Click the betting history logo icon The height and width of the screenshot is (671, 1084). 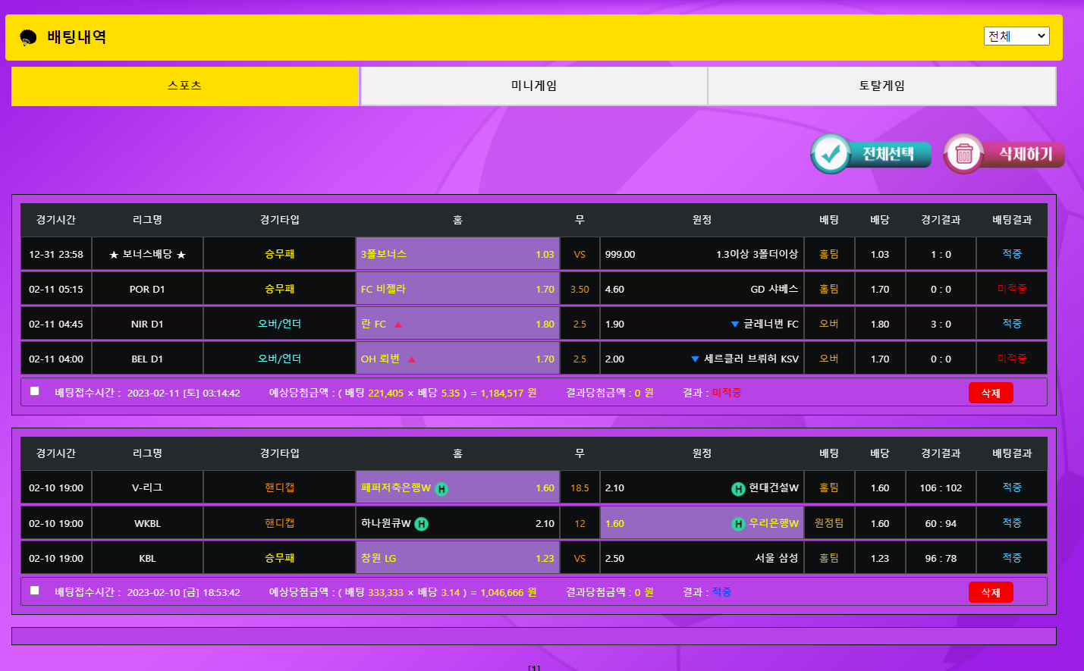point(28,37)
